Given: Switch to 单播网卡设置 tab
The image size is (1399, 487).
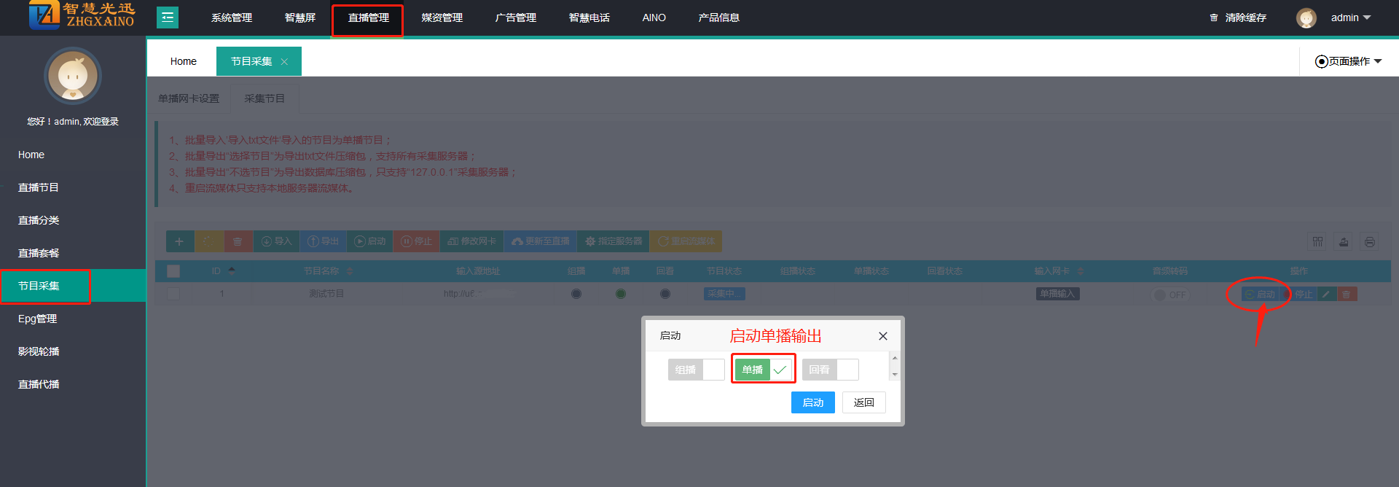Looking at the screenshot, I should (x=189, y=98).
